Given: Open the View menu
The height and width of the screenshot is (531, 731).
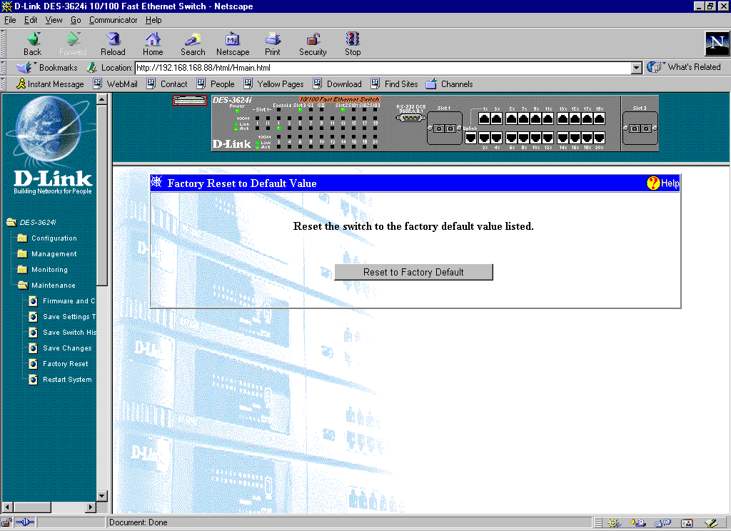Looking at the screenshot, I should pyautogui.click(x=54, y=20).
